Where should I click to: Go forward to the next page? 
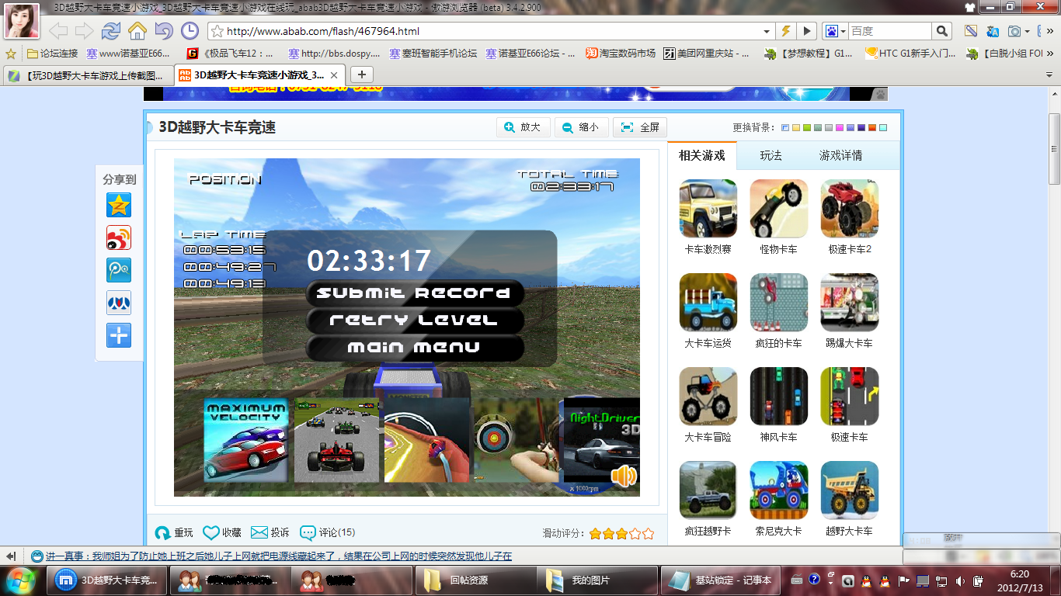pos(84,31)
